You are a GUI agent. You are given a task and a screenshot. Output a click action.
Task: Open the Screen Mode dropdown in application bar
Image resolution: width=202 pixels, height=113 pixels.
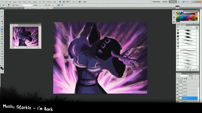(85, 2)
